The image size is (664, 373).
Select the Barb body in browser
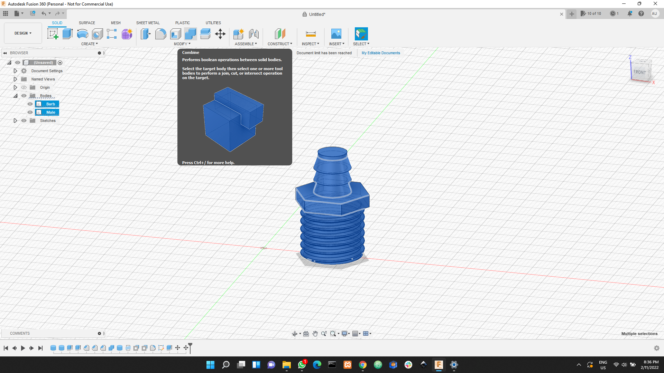pyautogui.click(x=50, y=104)
